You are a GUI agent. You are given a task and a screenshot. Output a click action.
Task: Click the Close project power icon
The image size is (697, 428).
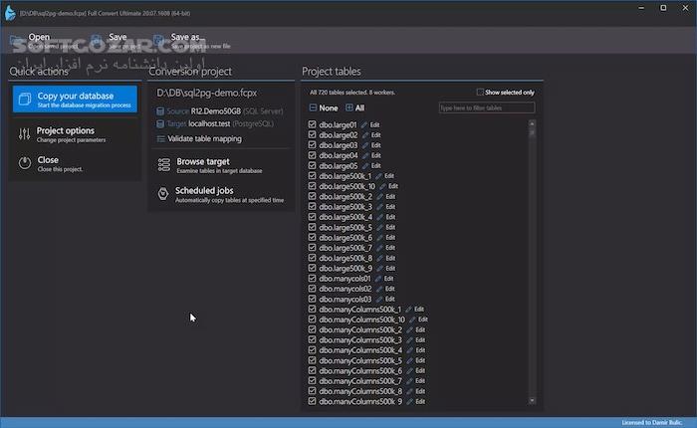[25, 163]
